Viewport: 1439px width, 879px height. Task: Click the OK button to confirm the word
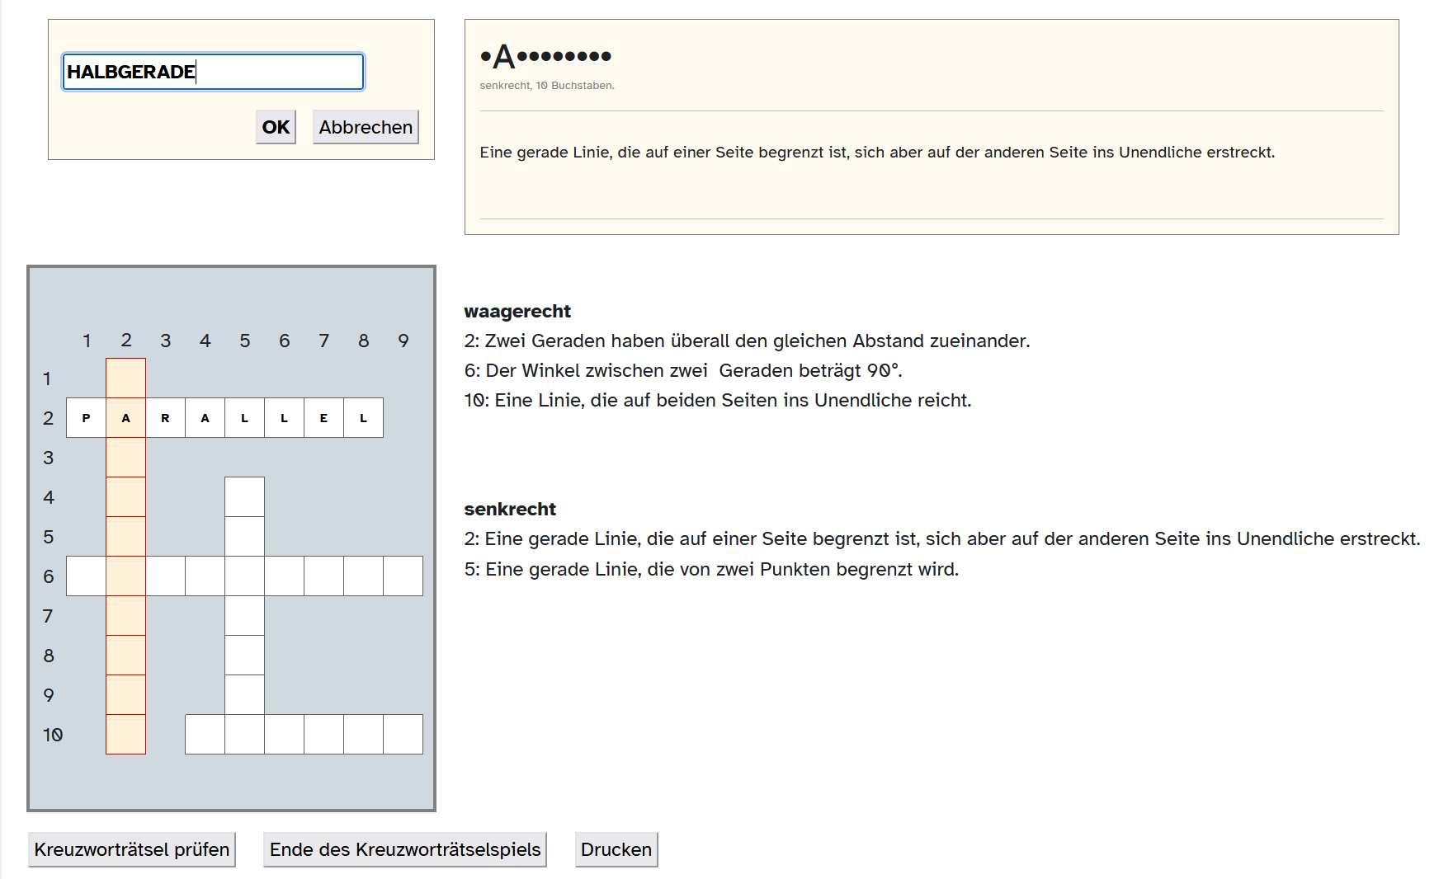click(276, 127)
